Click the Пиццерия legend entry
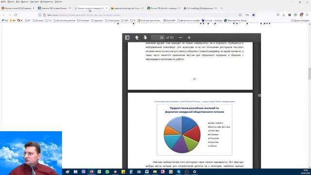This screenshot has width=311, height=175. 214,138
